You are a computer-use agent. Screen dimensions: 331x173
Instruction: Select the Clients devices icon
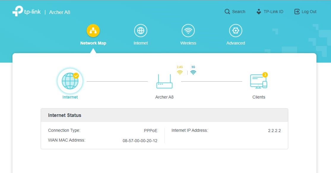258,81
